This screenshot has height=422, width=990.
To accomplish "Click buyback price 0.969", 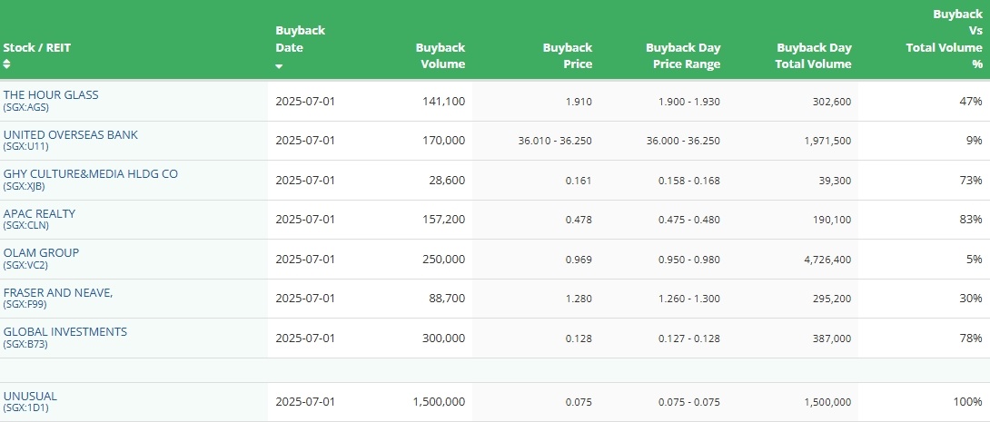I will (x=580, y=260).
